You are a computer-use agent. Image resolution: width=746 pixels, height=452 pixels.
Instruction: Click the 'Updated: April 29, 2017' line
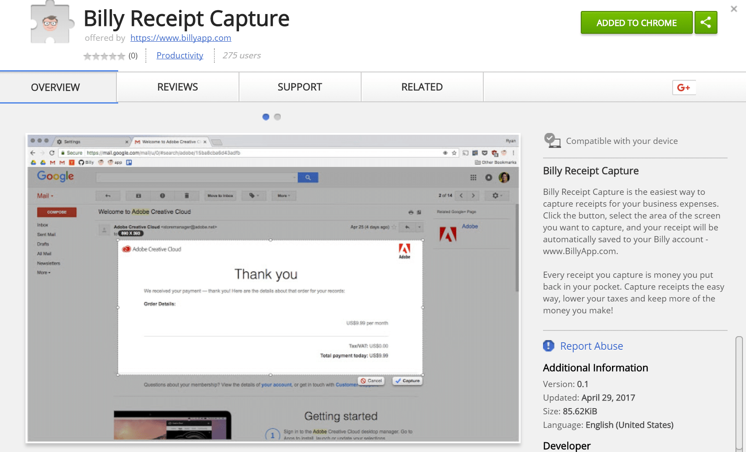pyautogui.click(x=589, y=398)
